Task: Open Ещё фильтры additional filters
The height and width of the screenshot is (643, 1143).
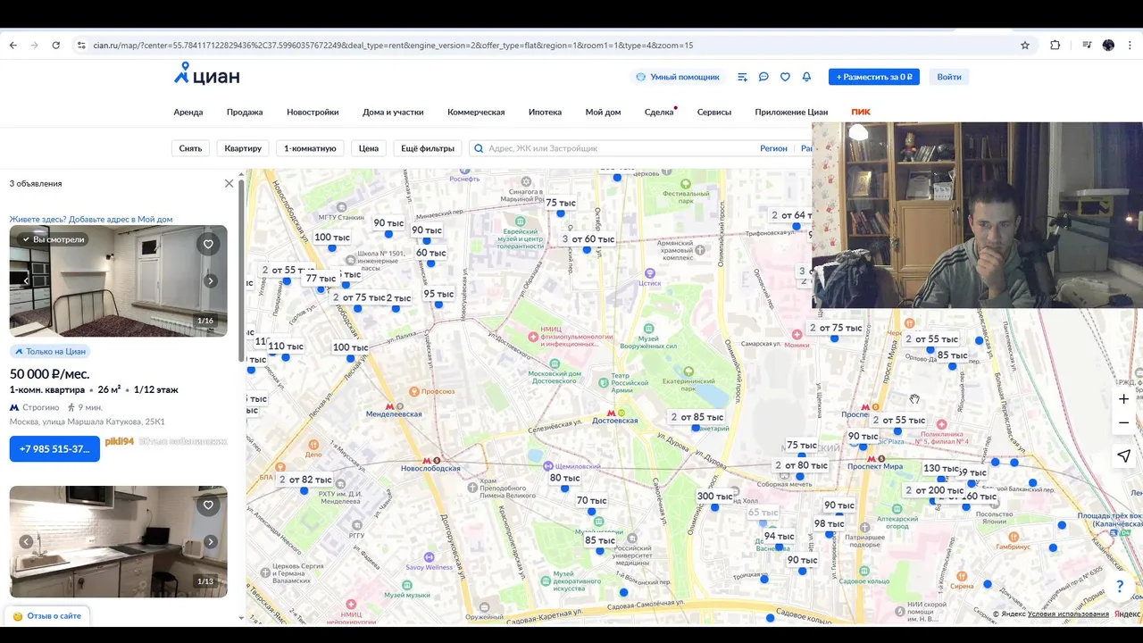Action: [x=428, y=148]
